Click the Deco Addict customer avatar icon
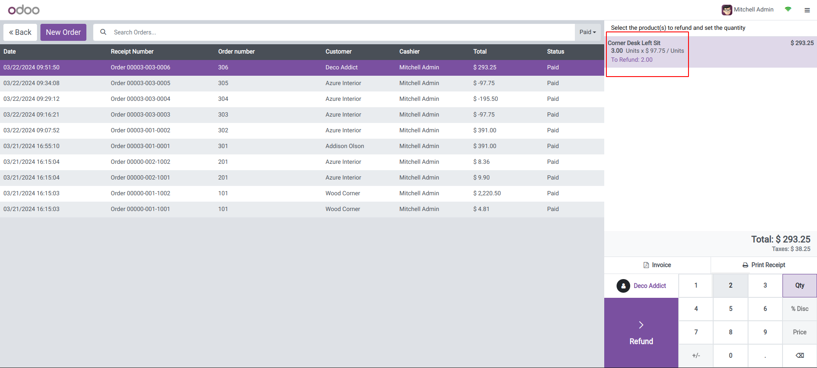Image resolution: width=817 pixels, height=368 pixels. (623, 286)
